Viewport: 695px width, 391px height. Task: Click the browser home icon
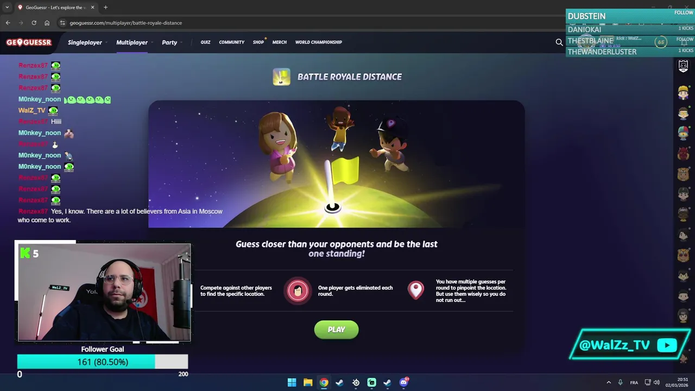[47, 23]
